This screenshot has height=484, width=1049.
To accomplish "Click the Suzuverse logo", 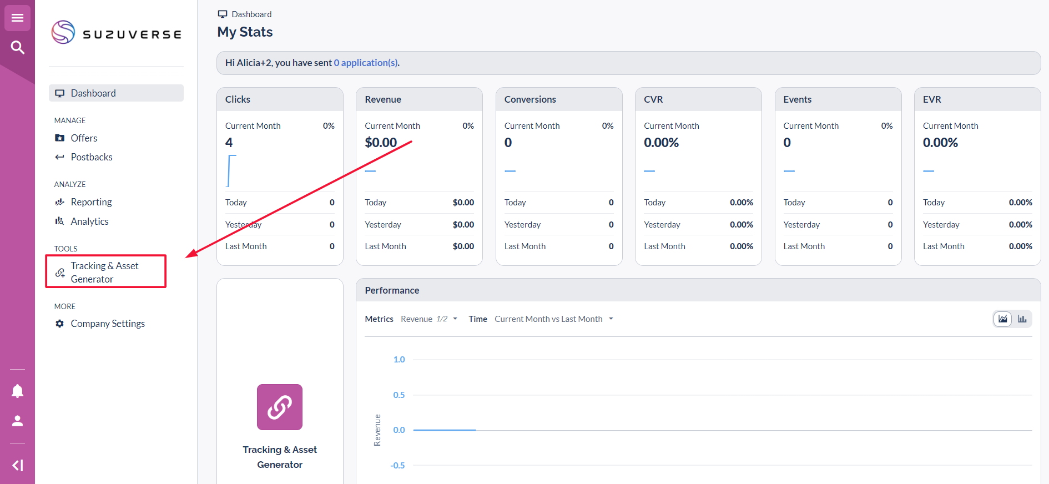I will (117, 33).
